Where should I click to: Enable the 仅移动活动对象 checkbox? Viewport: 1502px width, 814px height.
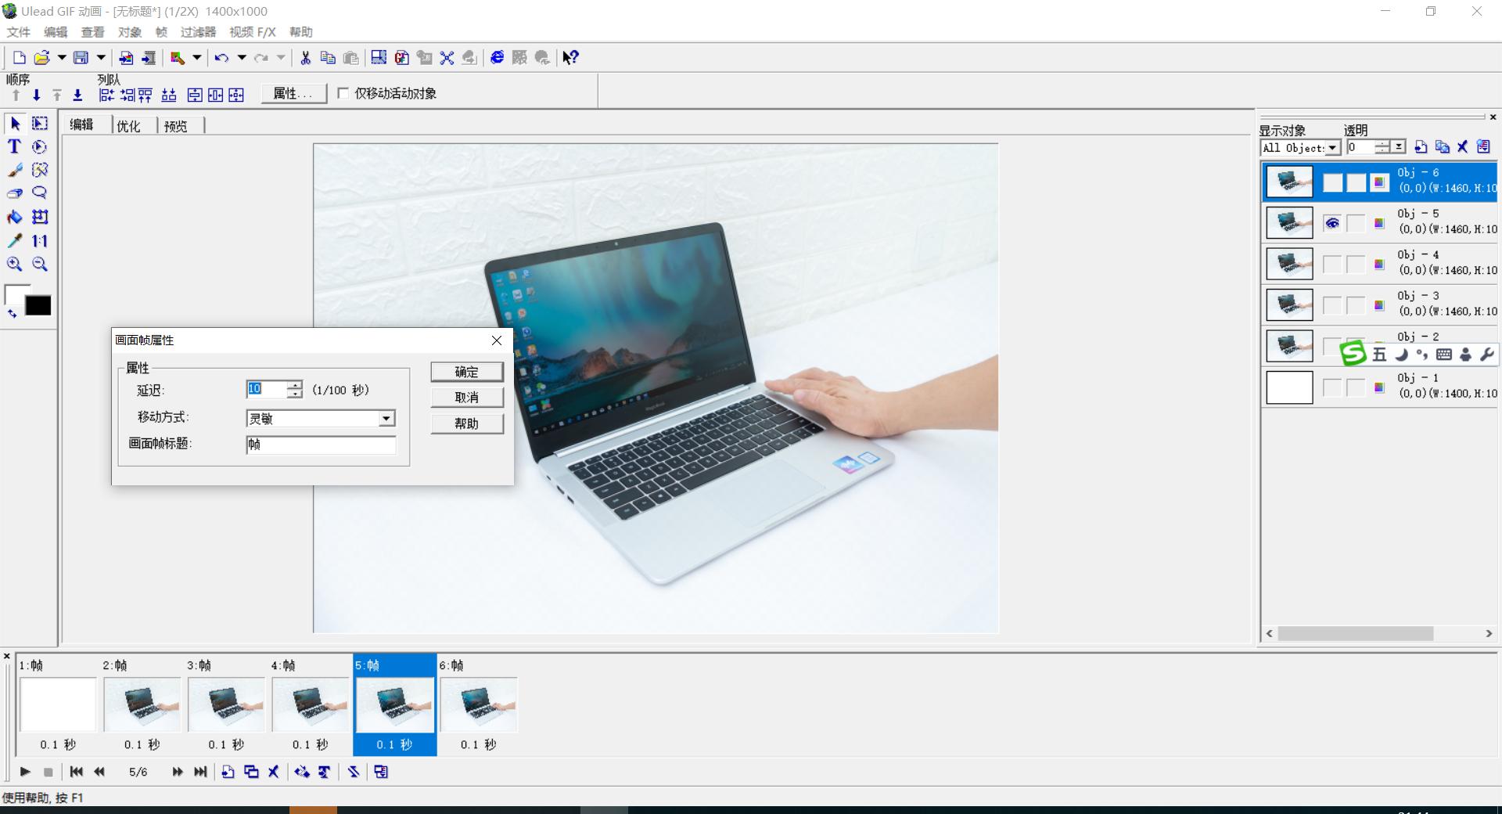click(343, 92)
